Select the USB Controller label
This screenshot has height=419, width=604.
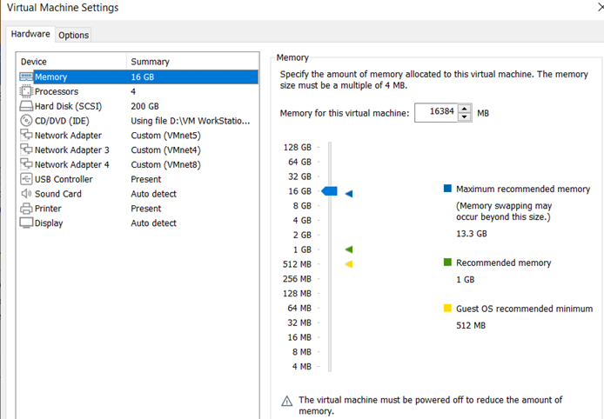click(x=64, y=179)
